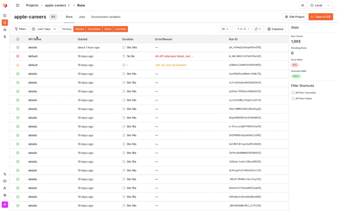Screen dimensions: 338x211
Task: Sort by API Name column header
Action: point(35,39)
